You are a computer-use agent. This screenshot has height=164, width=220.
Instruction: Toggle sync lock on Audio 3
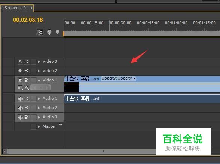27,117
